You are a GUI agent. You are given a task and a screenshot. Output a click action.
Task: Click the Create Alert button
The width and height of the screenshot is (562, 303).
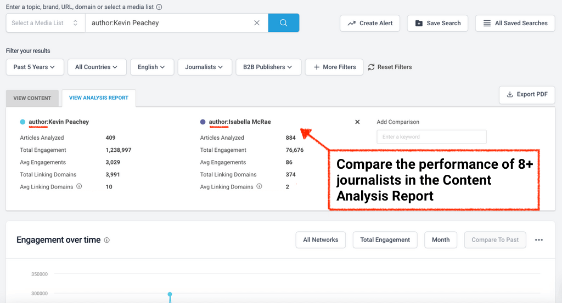point(370,23)
